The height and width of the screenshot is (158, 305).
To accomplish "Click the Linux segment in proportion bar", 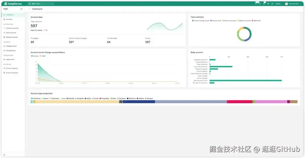I will click(x=77, y=101).
